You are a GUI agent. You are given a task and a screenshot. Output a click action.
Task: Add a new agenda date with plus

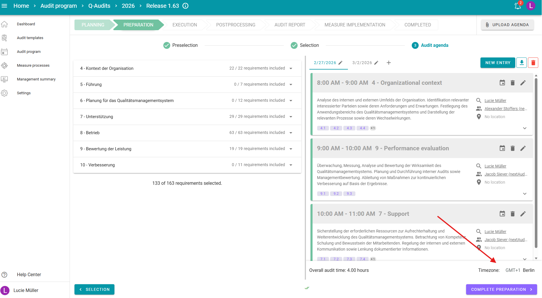[x=388, y=63]
